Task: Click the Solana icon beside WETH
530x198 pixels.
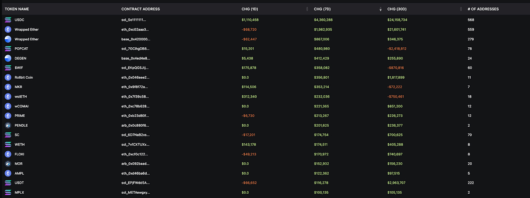Action: click(x=8, y=144)
